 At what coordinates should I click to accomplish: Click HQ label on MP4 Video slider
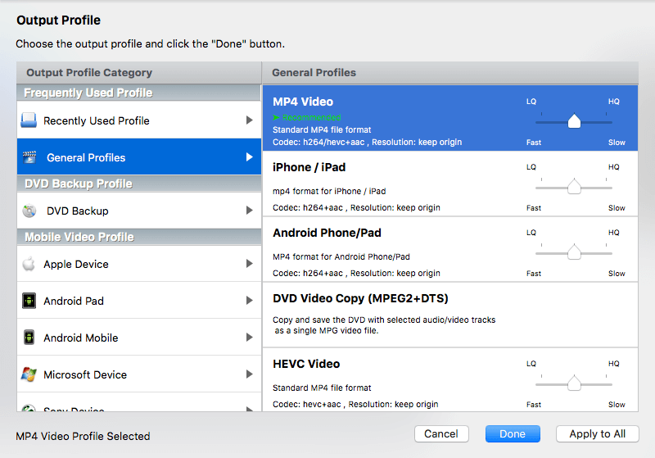pos(613,102)
